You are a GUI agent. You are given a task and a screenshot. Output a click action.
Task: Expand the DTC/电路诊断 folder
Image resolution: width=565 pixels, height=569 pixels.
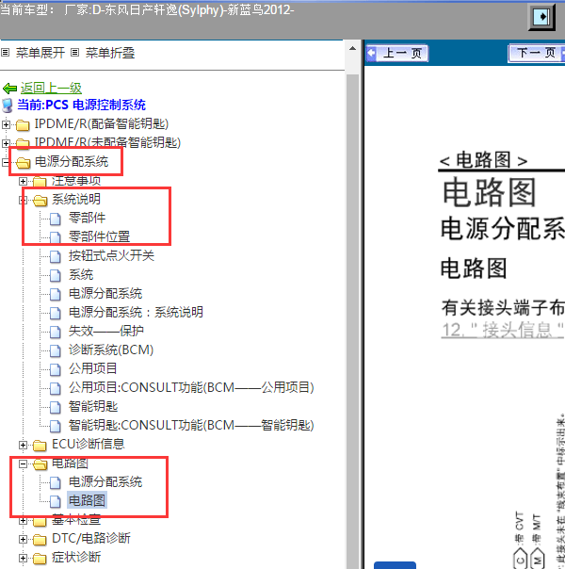click(23, 540)
